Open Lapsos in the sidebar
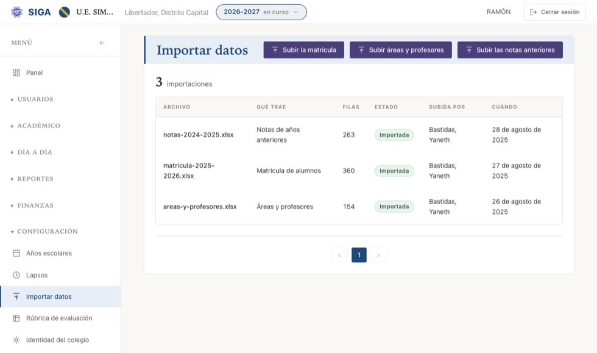 click(x=60, y=275)
